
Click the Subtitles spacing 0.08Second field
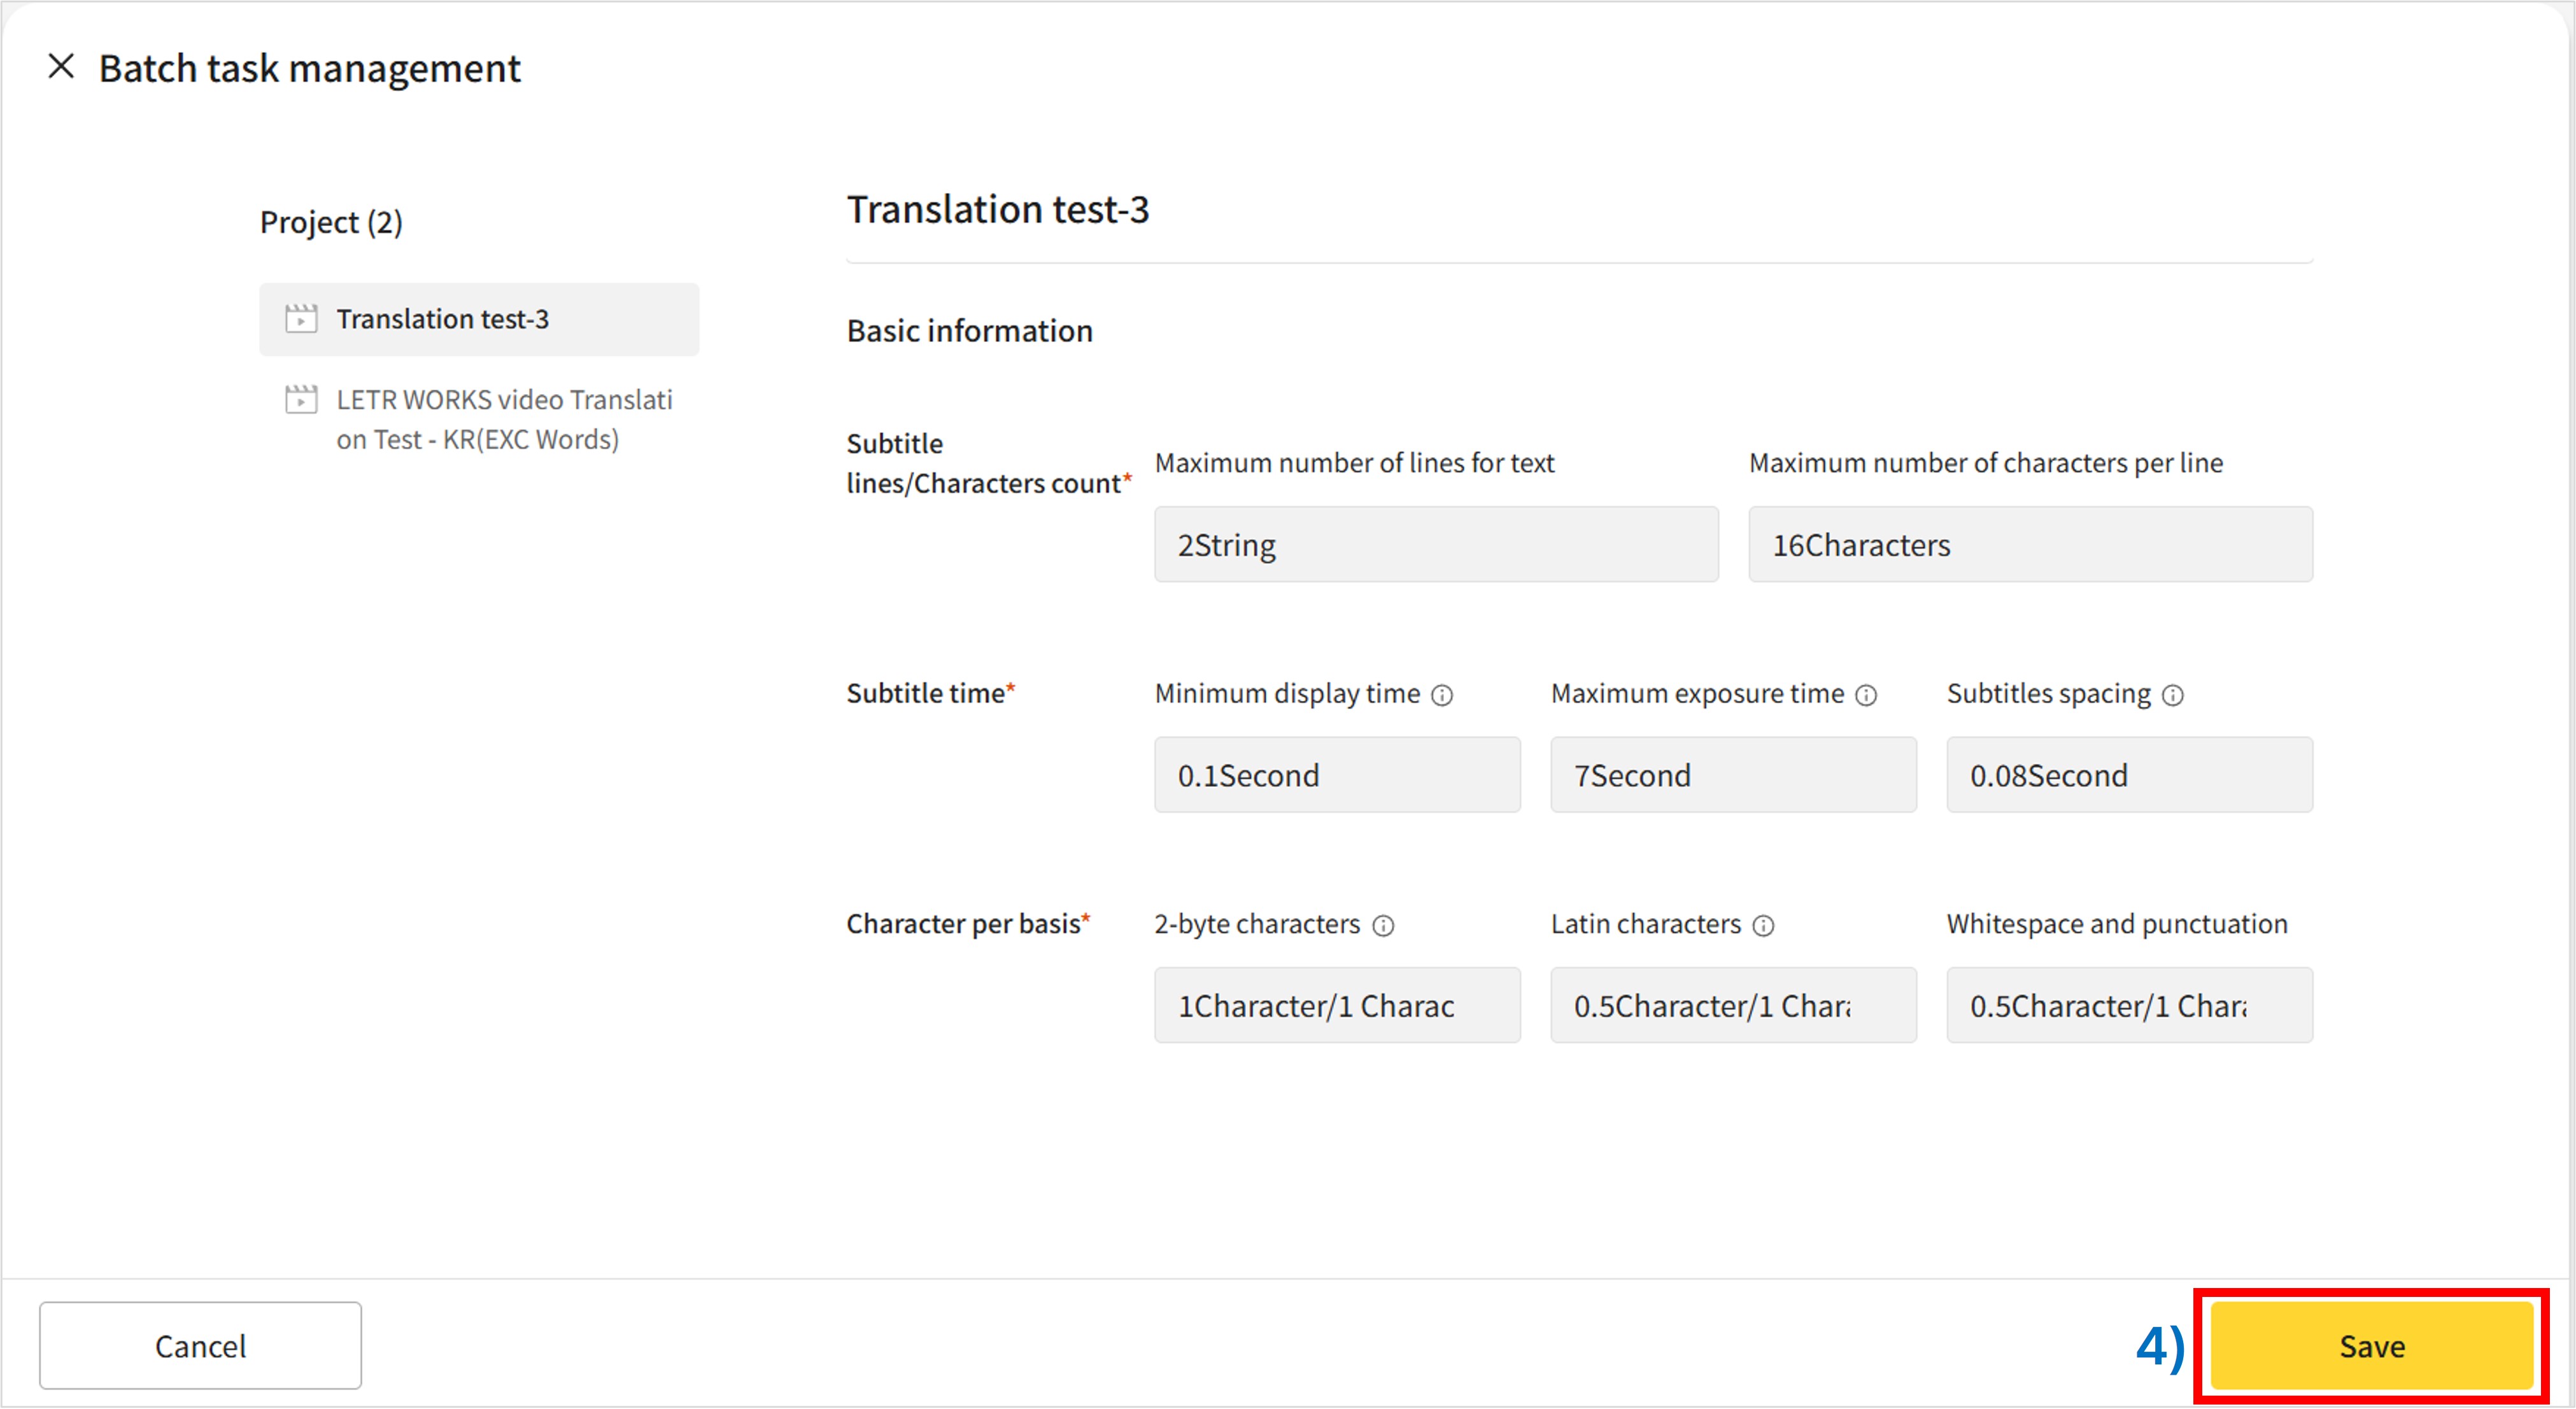click(2129, 775)
